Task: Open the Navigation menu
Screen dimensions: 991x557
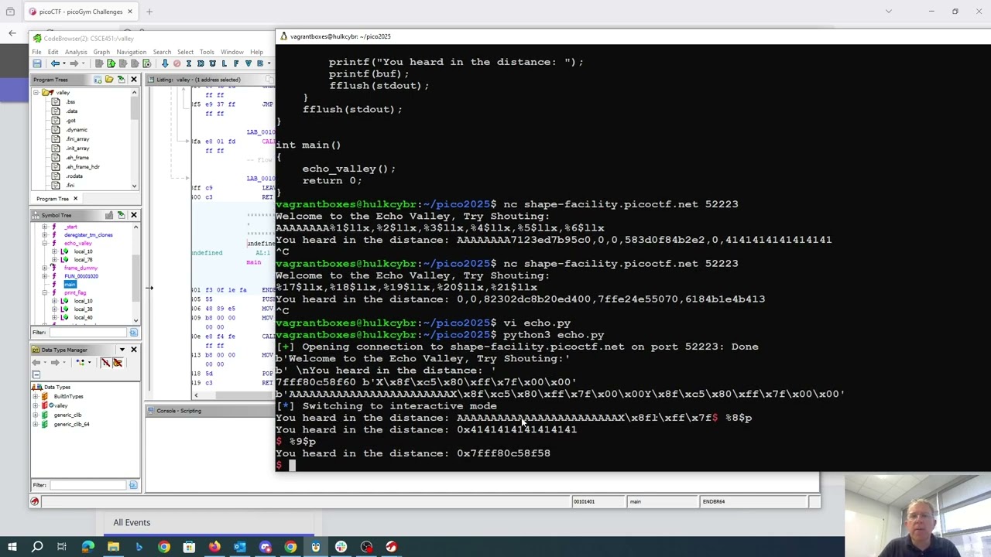Action: pyautogui.click(x=132, y=52)
